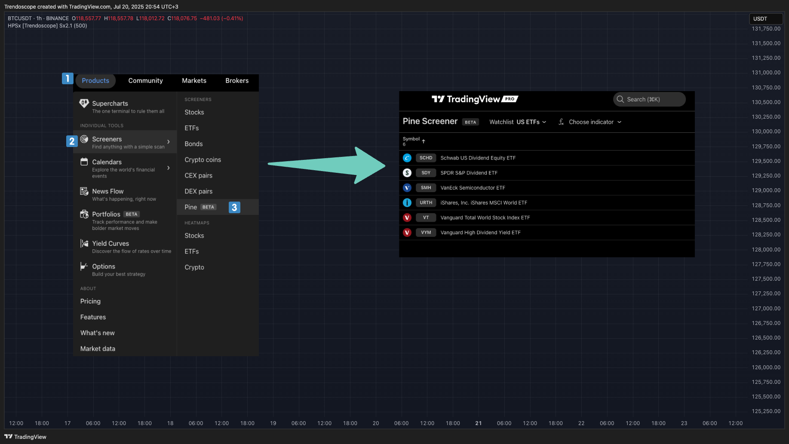Select the VYM ticker badge
The height and width of the screenshot is (444, 789).
(426, 233)
